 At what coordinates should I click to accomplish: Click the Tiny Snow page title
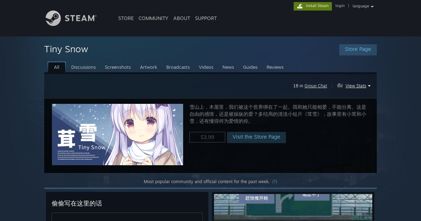(66, 49)
